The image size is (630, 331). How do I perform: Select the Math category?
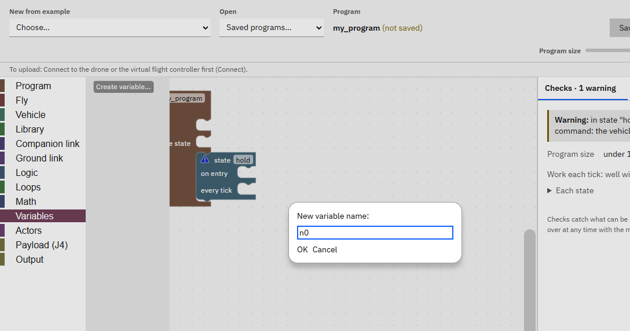pos(43,201)
